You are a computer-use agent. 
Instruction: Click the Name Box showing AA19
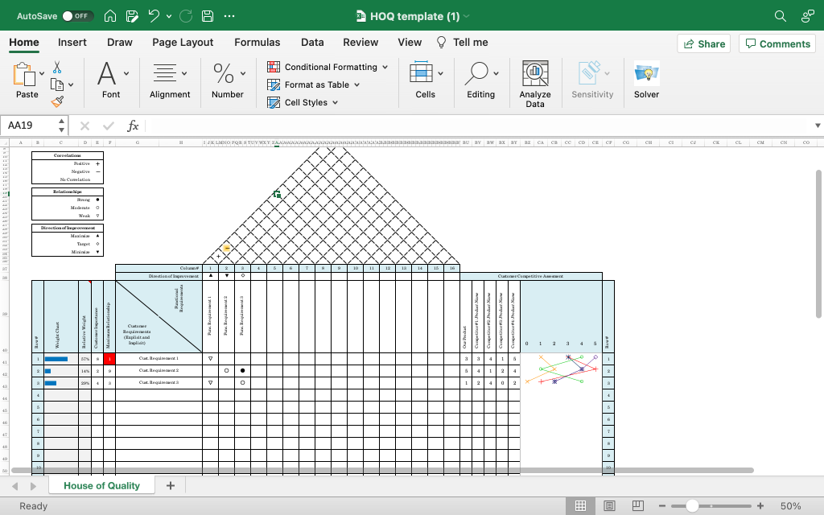coord(29,126)
